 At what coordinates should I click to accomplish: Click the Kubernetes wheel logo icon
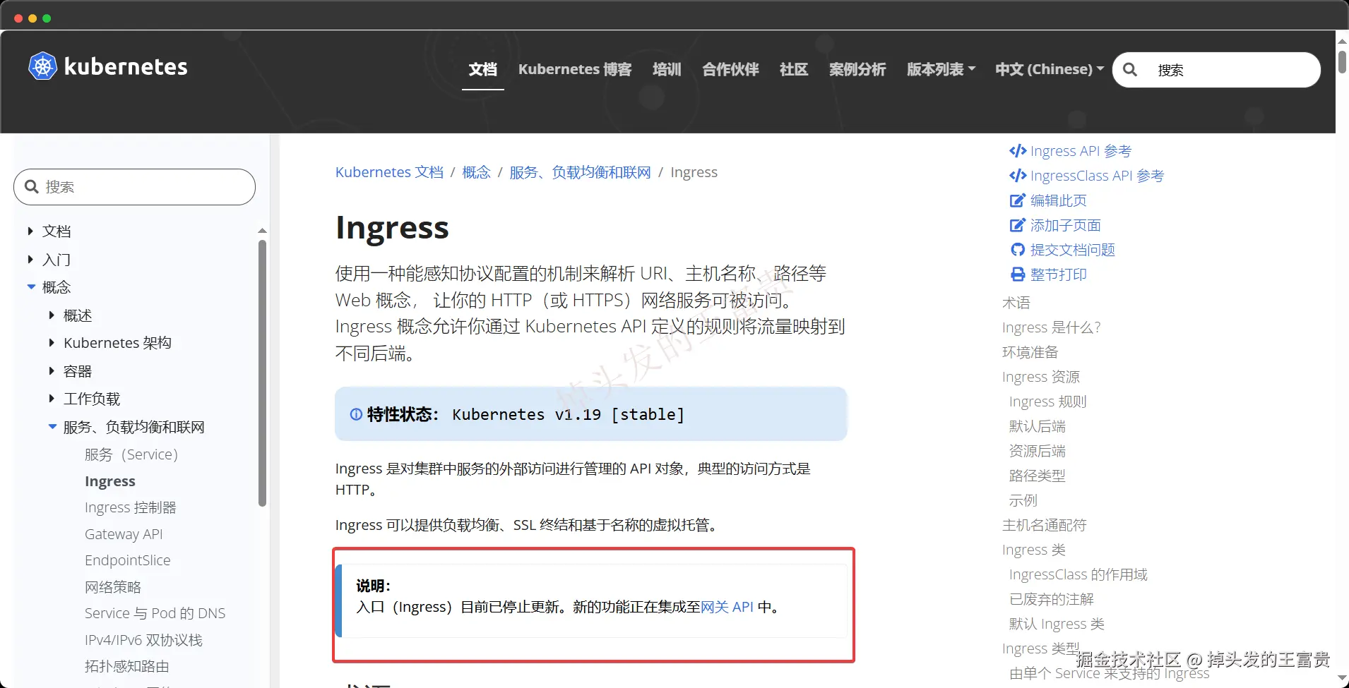tap(42, 66)
